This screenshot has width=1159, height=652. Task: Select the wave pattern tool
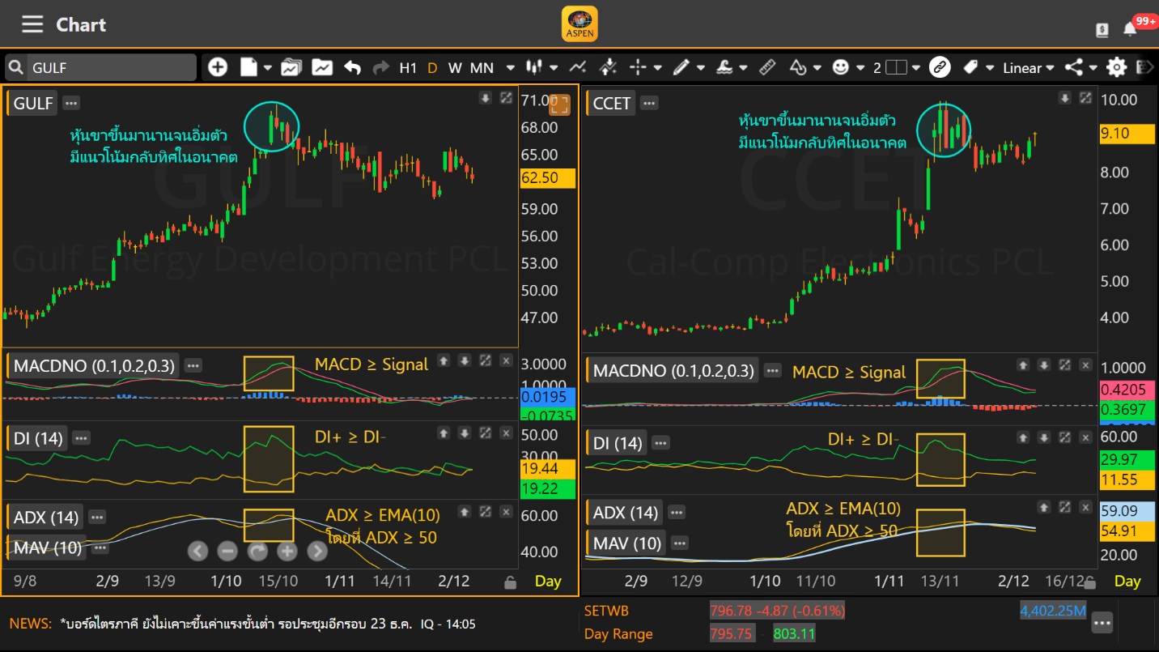point(724,67)
